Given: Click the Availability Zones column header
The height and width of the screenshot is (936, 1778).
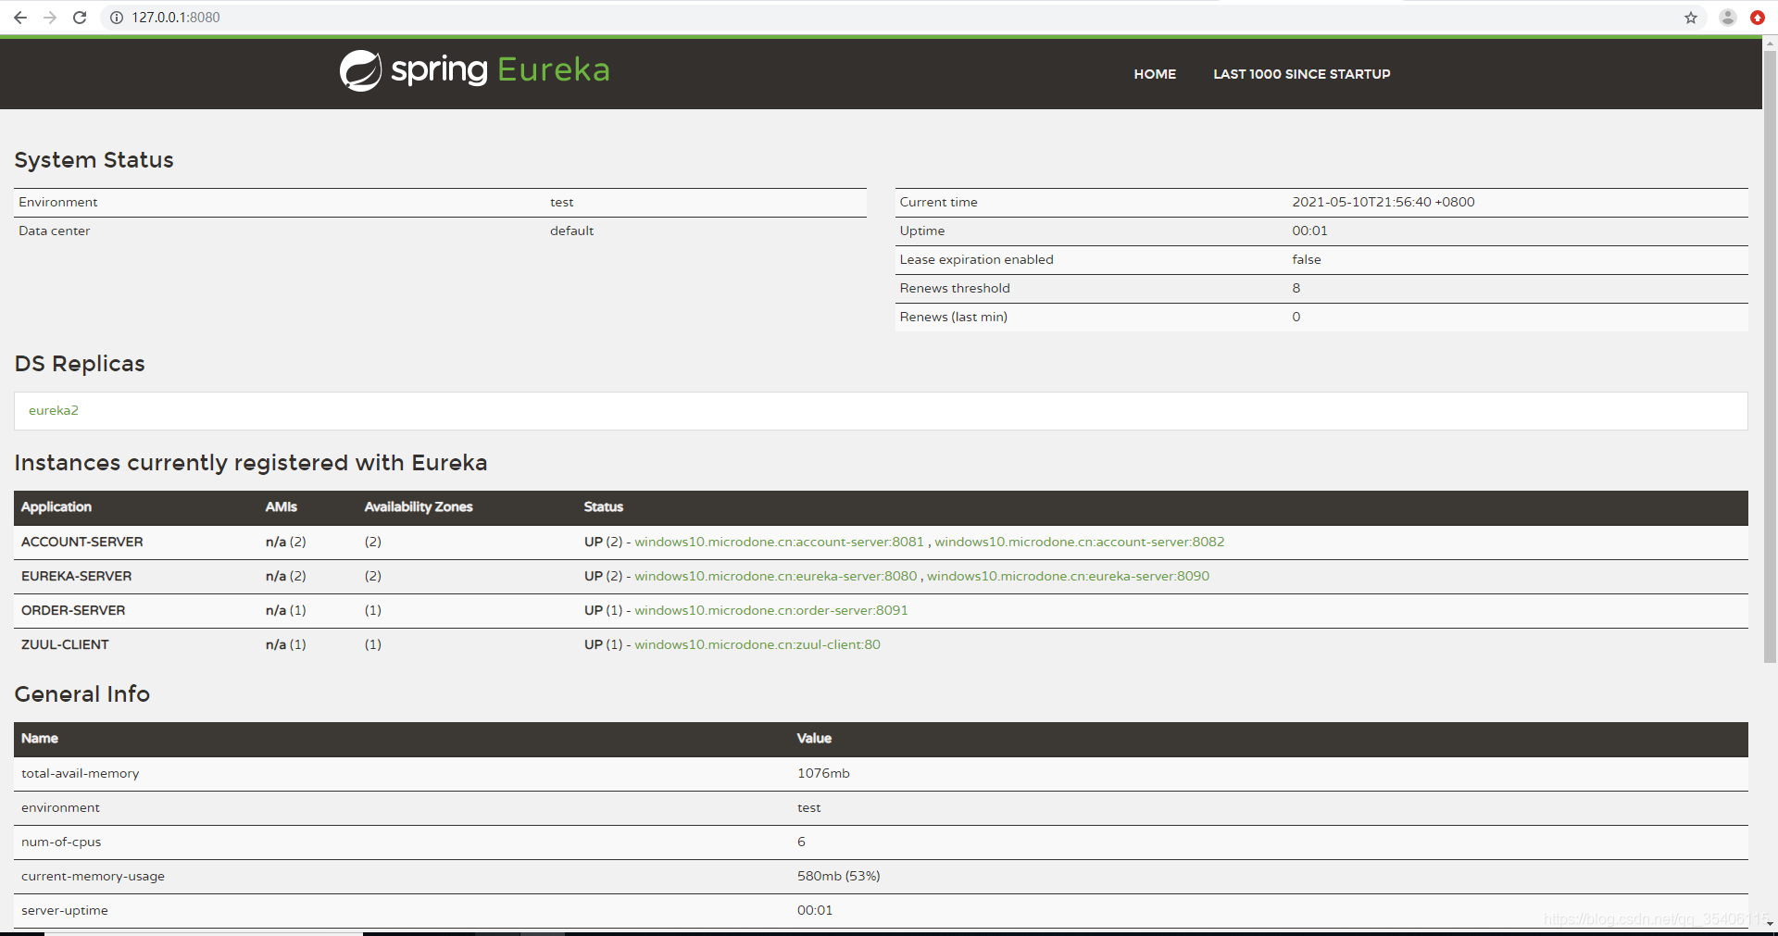Looking at the screenshot, I should coord(418,506).
